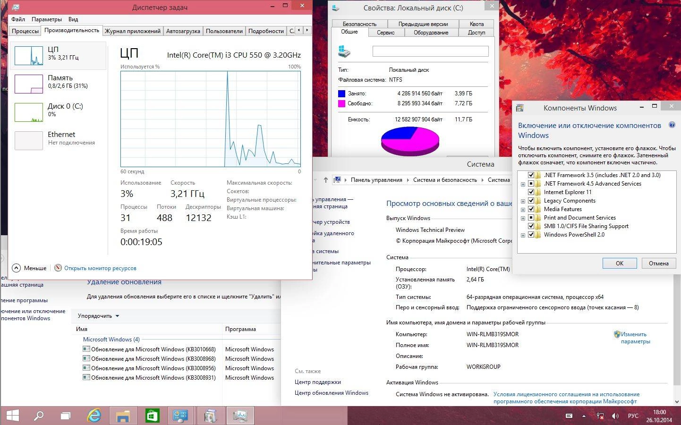Click the blue Занято color square
Viewport: 681px width, 425px height.
click(342, 93)
